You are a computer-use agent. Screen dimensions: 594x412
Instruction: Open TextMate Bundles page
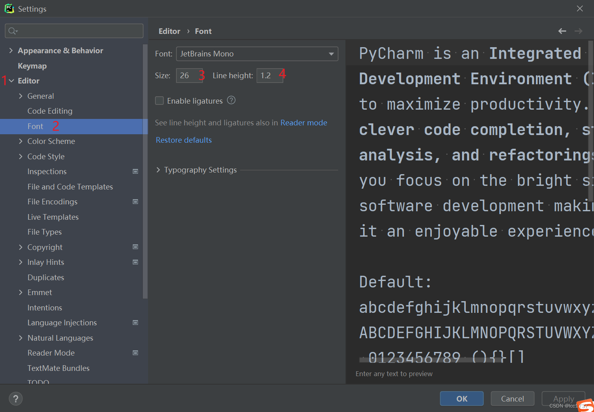point(59,368)
